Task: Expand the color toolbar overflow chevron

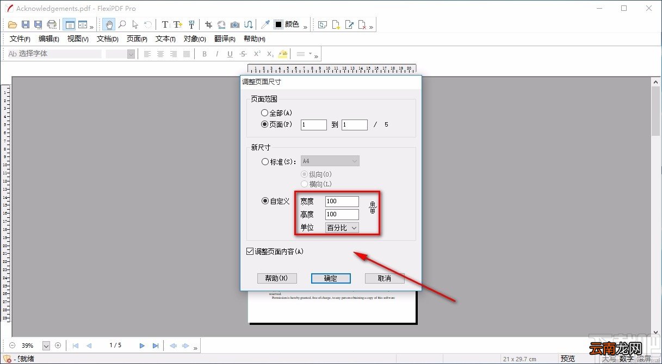Action: (305, 27)
